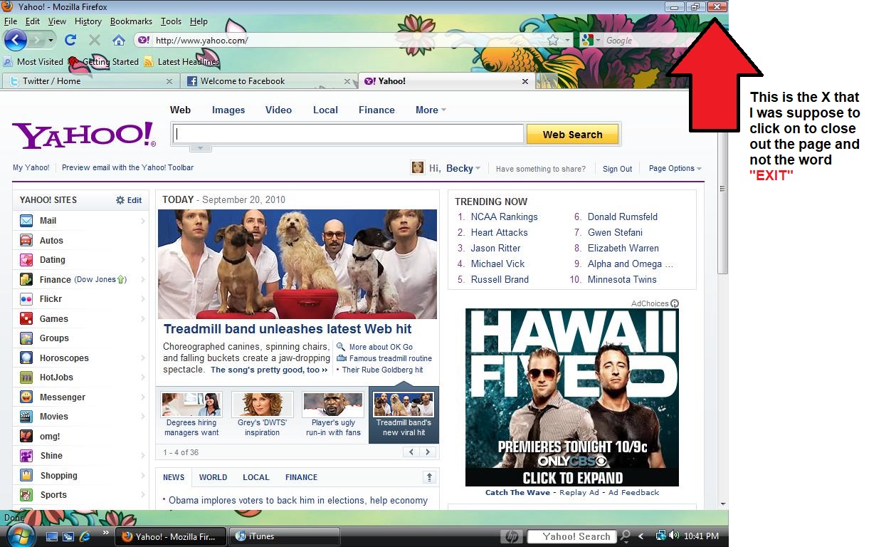The height and width of the screenshot is (547, 896).
Task: Select the Player's ugly run-in thumbnail
Action: click(x=333, y=415)
